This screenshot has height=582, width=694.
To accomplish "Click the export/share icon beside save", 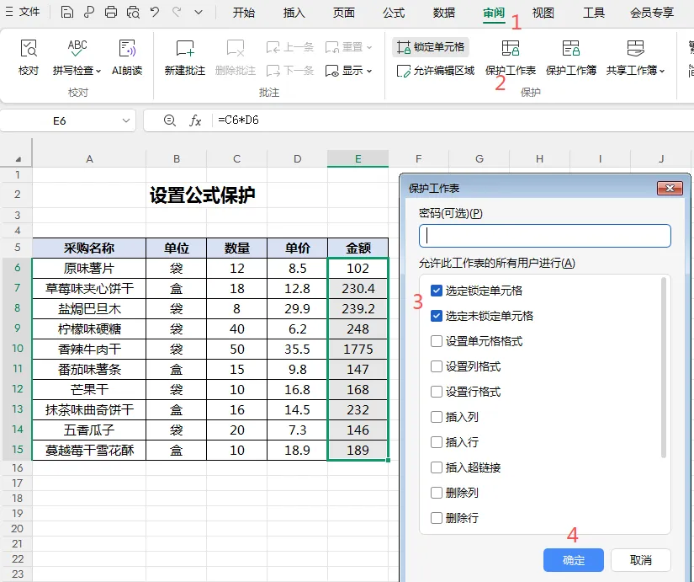I will [89, 12].
